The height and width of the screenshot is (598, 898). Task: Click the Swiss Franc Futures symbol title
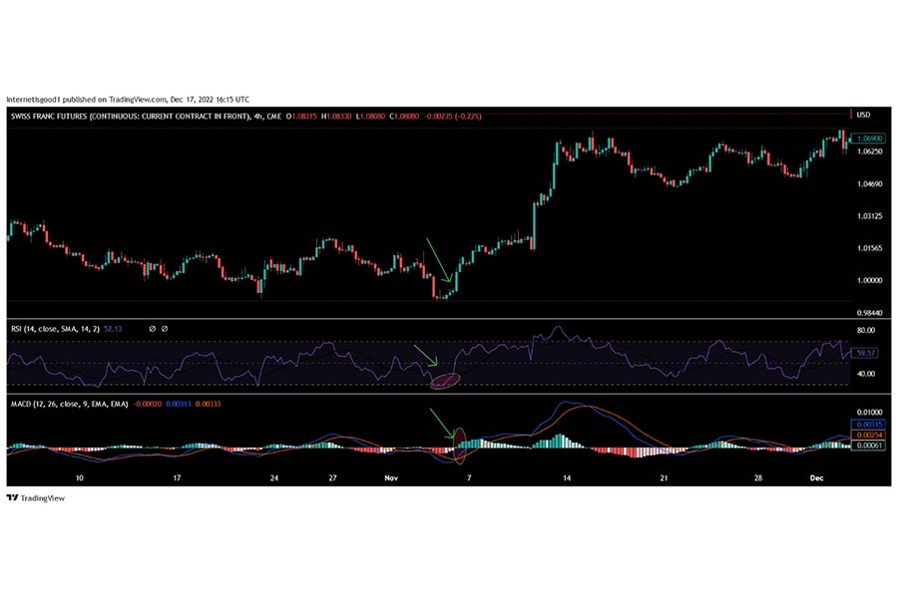[131, 117]
